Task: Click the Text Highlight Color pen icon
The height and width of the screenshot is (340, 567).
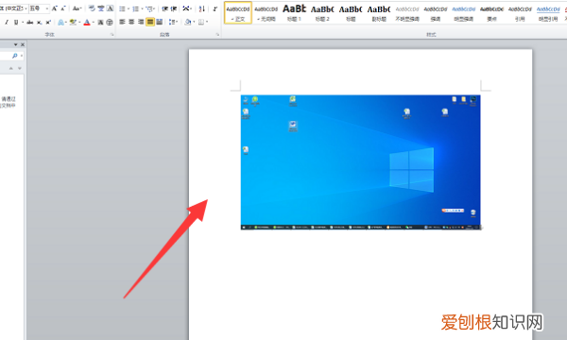Action: tap(73, 23)
